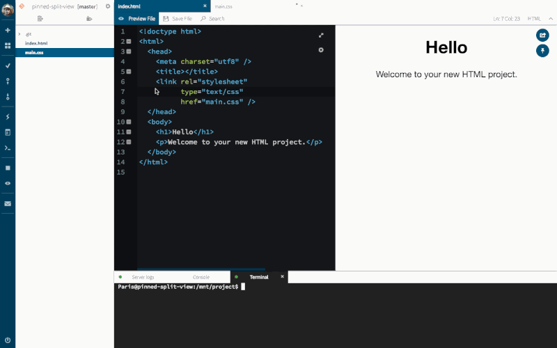Image resolution: width=557 pixels, height=348 pixels.
Task: Click the sidebar eye preview icon
Action: tap(8, 183)
